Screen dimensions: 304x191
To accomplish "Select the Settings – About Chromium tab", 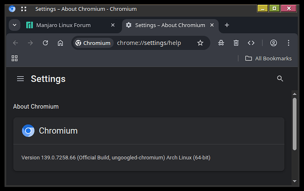I will [x=170, y=25].
